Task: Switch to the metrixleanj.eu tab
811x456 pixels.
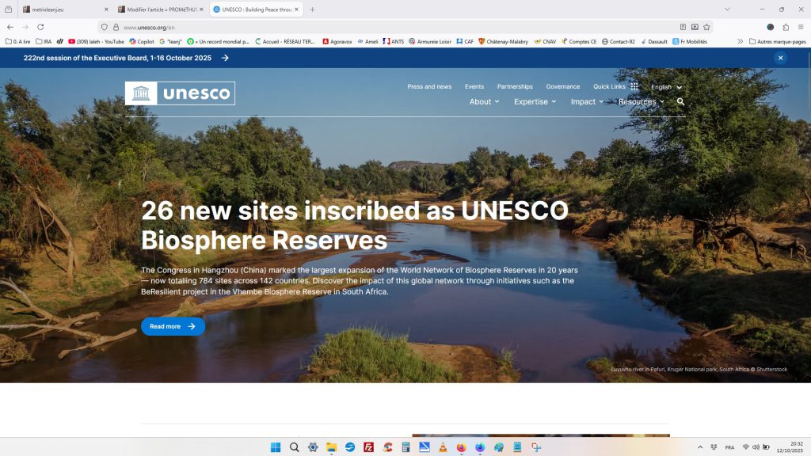Action: [61, 9]
